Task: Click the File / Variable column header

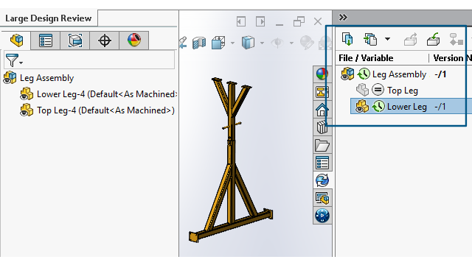Action: (366, 58)
